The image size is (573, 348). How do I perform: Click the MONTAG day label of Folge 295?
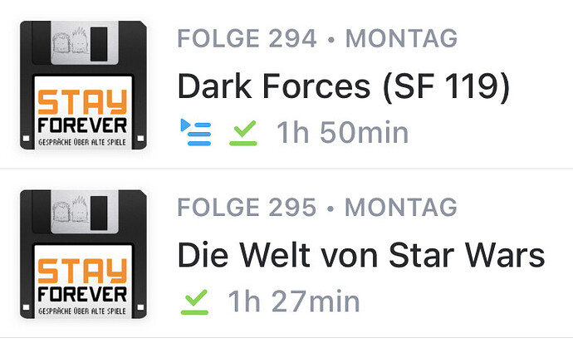pyautogui.click(x=401, y=208)
